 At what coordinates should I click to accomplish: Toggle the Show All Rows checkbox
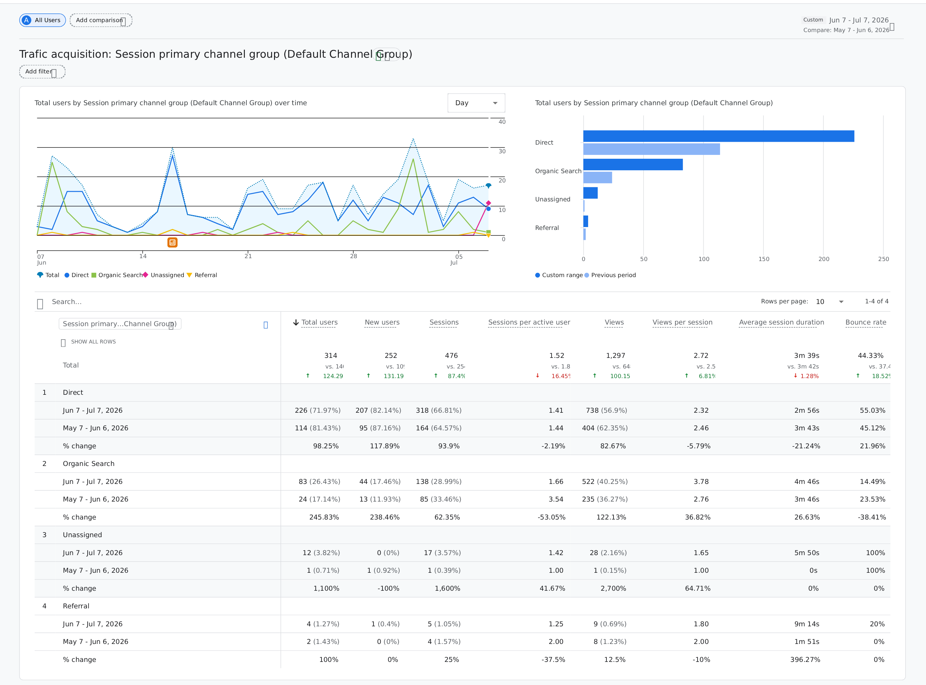(x=63, y=342)
